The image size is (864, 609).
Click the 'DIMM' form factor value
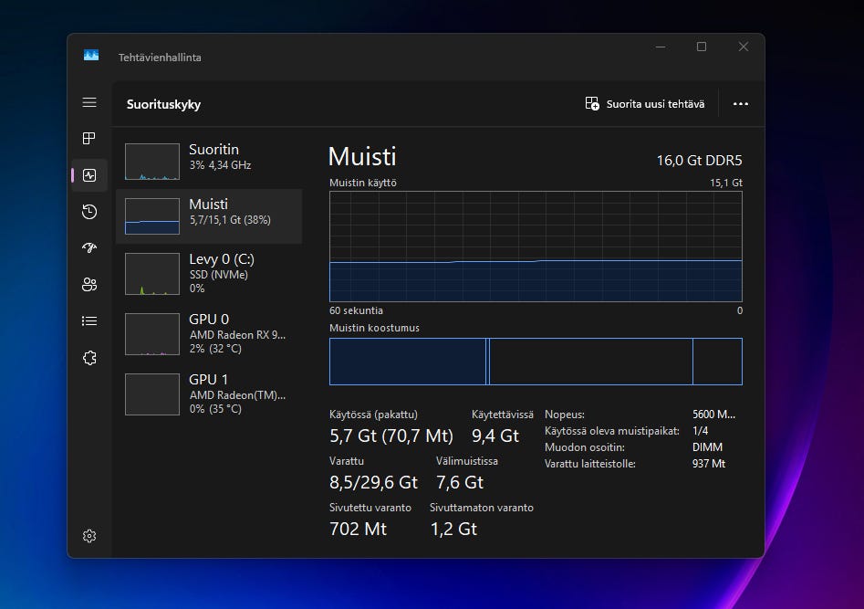[x=707, y=447]
